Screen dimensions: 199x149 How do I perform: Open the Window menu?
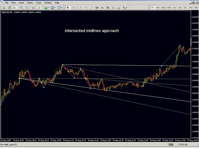[x=48, y=3]
